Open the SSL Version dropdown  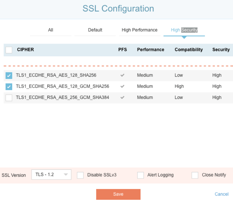click(x=51, y=175)
